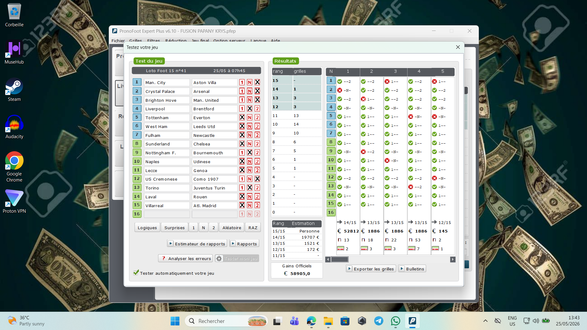Toggle result N for Nottingham F. match
Viewport: 587px width, 330px height.
click(x=250, y=153)
